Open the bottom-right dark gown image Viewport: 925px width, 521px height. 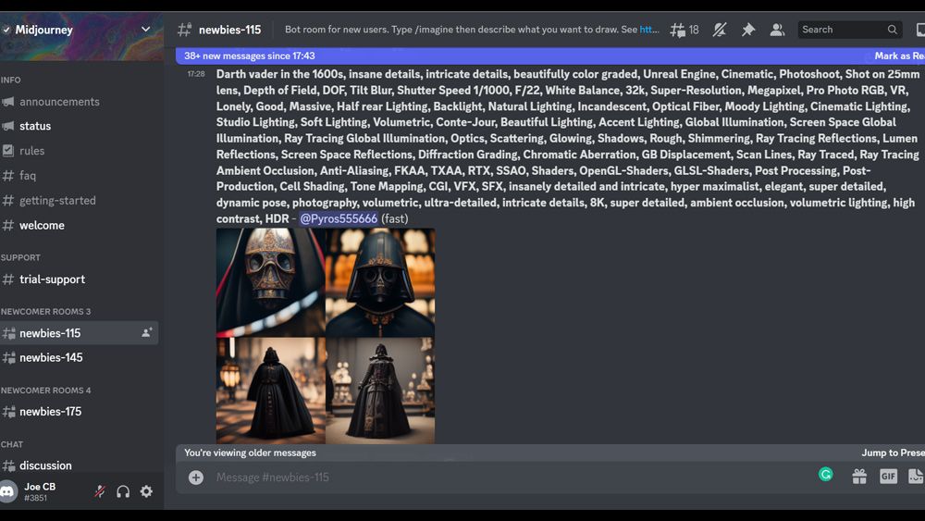pos(380,391)
